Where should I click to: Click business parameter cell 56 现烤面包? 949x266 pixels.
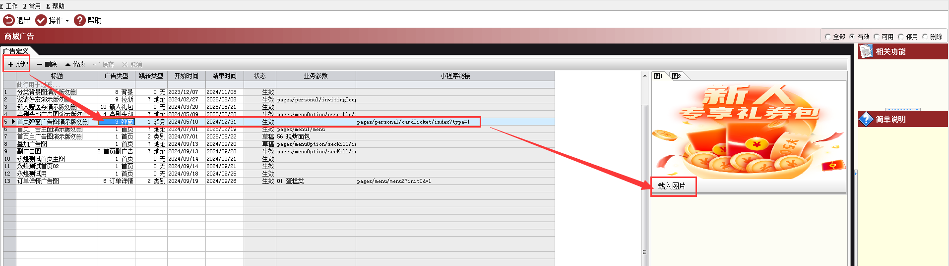(316, 136)
